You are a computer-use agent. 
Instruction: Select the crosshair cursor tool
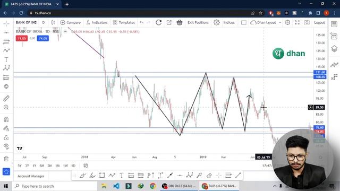(x=6, y=23)
